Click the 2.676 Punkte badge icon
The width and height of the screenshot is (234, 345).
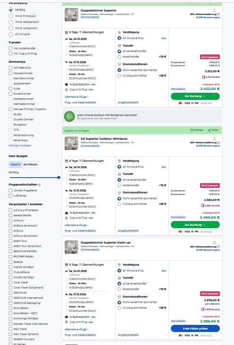(x=202, y=309)
